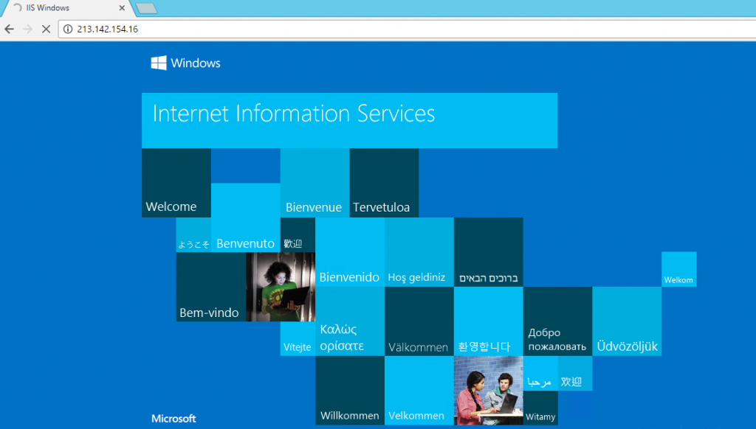Click the Bem-vindo tile
The height and width of the screenshot is (429, 756).
pos(211,287)
